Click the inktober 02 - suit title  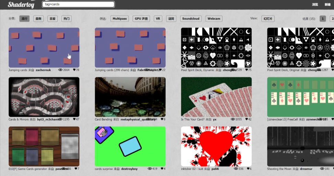pyautogui.click(x=192, y=169)
